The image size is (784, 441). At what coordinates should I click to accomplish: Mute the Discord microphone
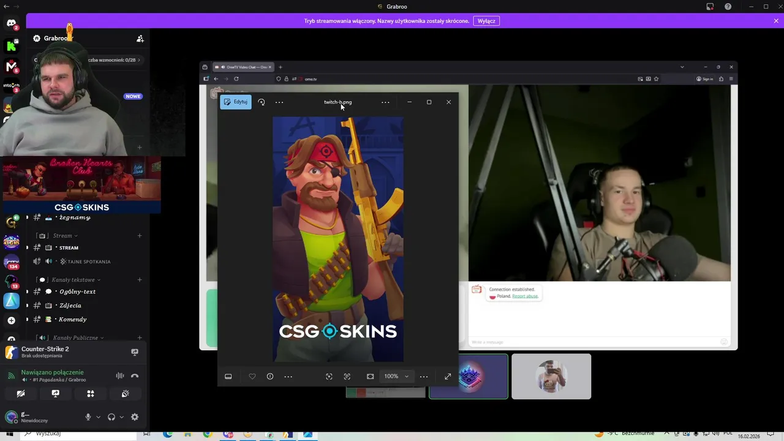tap(88, 417)
